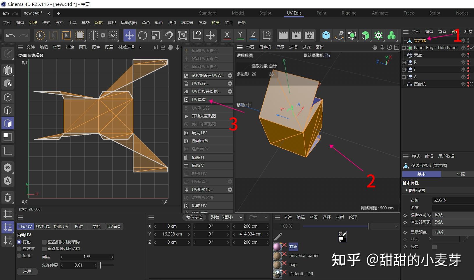Screen dimensions: 474x280
Task: Enable the Snapping magnet tool
Action: click(169, 35)
